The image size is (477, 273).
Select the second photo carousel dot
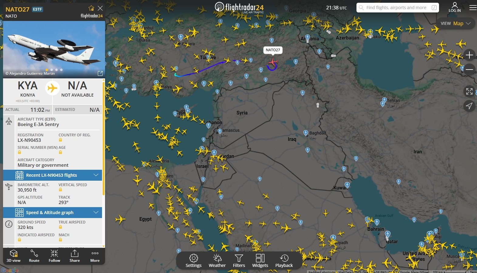tap(52, 70)
